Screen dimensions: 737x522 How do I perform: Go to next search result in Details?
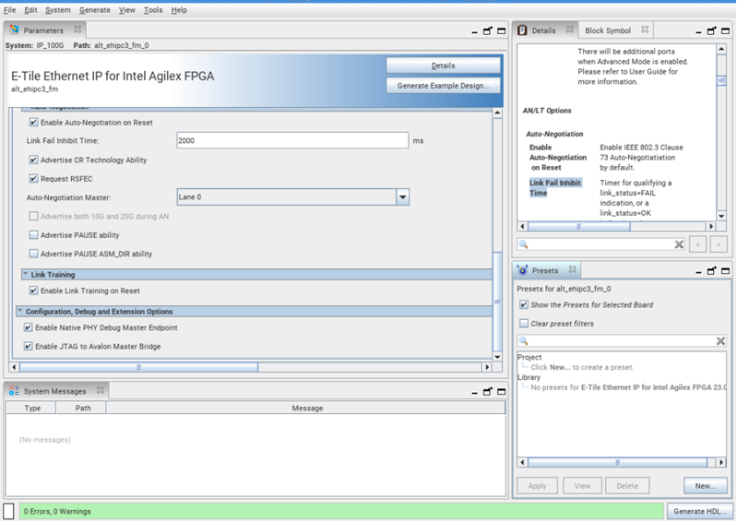[x=719, y=244]
